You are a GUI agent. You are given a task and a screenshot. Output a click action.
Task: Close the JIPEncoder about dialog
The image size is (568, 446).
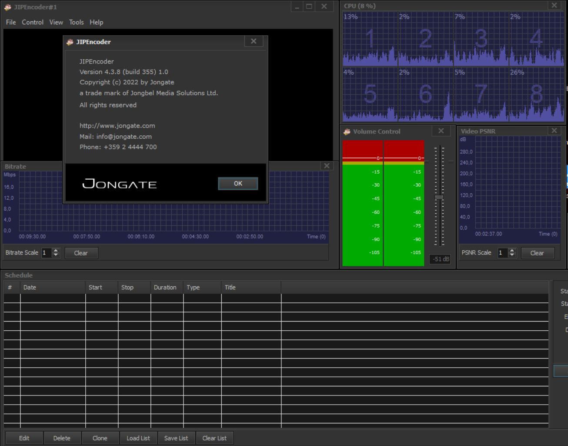254,41
